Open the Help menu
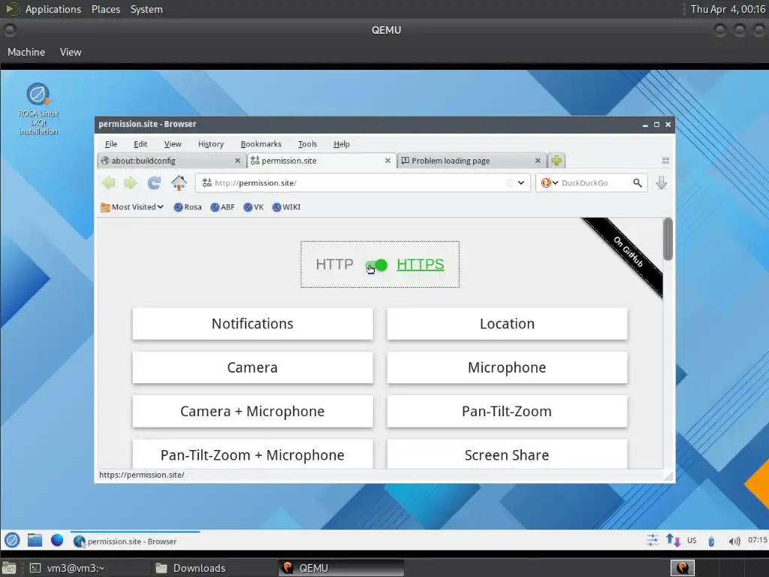The height and width of the screenshot is (577, 769). click(342, 143)
